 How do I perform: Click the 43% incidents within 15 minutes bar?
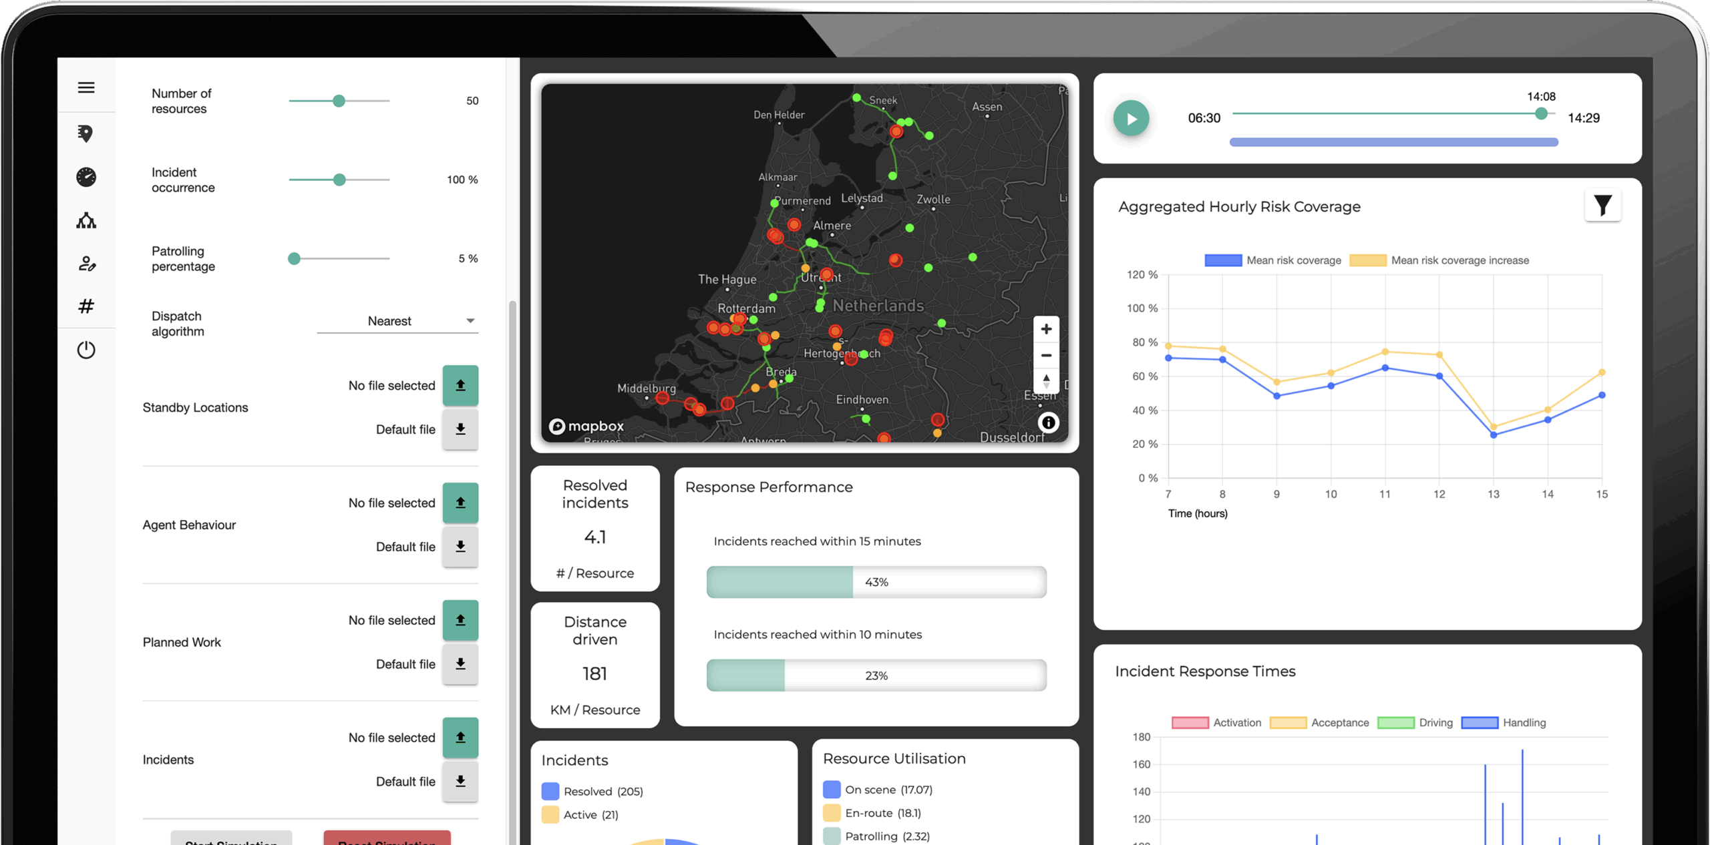click(x=876, y=582)
